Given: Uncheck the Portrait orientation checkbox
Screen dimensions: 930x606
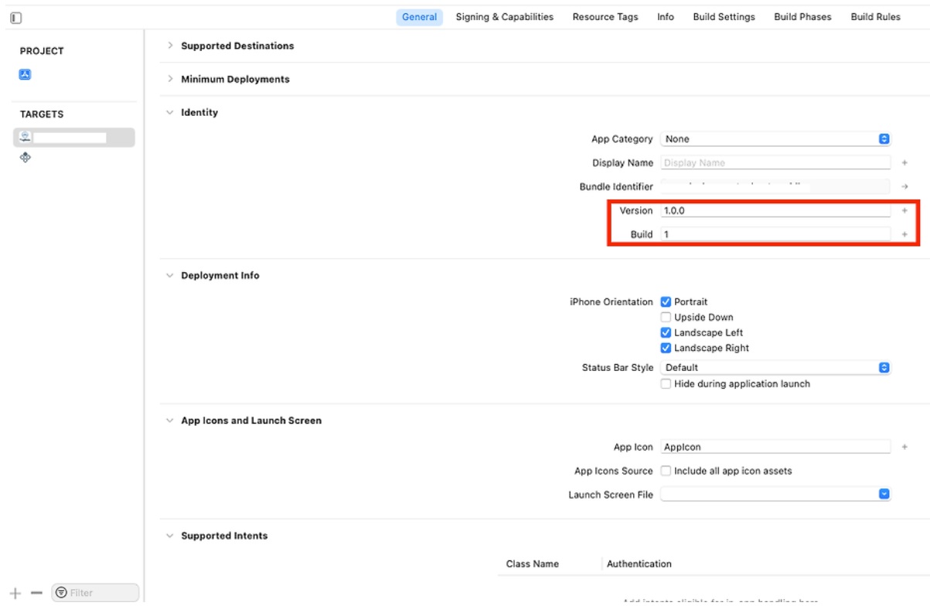Looking at the screenshot, I should tap(666, 301).
